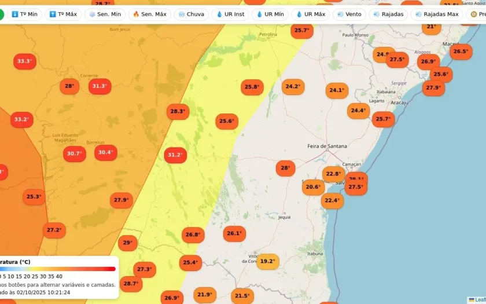Click the wind icon on Rajadas

click(x=377, y=14)
